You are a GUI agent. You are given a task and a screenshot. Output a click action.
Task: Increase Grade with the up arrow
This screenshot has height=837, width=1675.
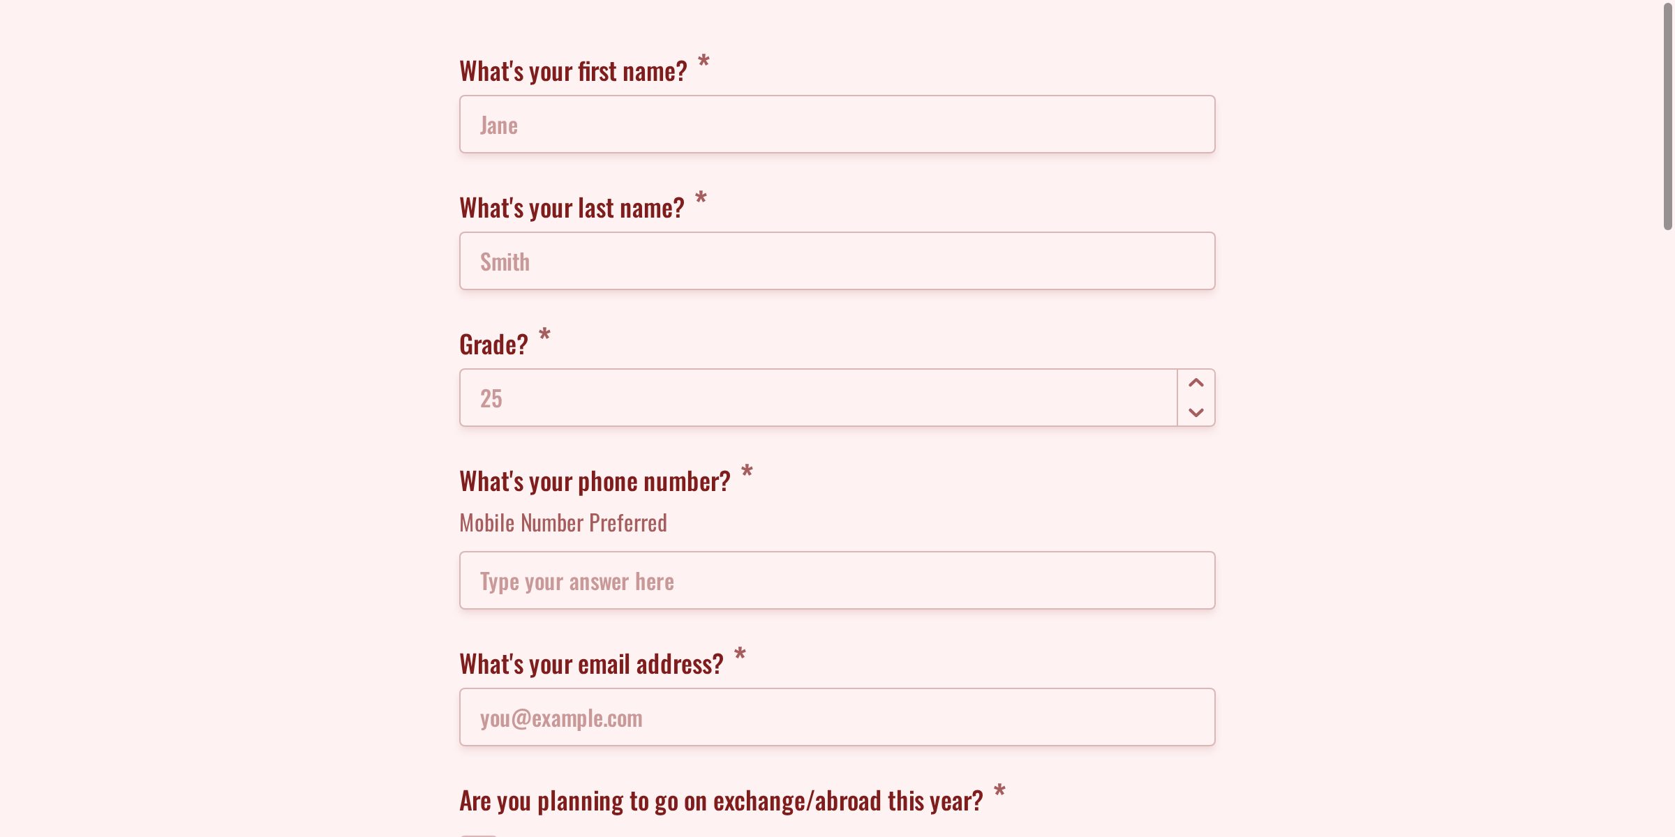[1196, 383]
